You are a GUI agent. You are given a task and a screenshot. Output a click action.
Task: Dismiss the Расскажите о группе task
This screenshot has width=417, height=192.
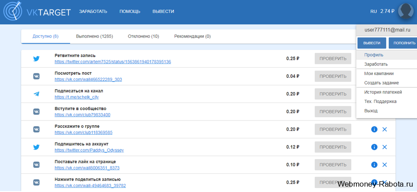(385, 129)
